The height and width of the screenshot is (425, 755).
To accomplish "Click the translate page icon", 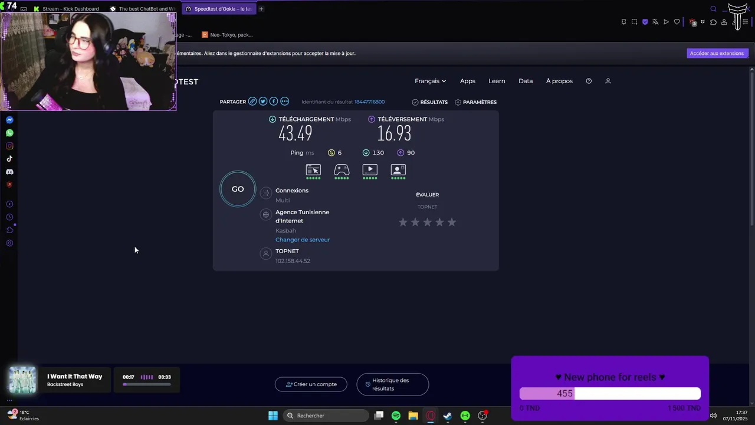I will tap(655, 22).
